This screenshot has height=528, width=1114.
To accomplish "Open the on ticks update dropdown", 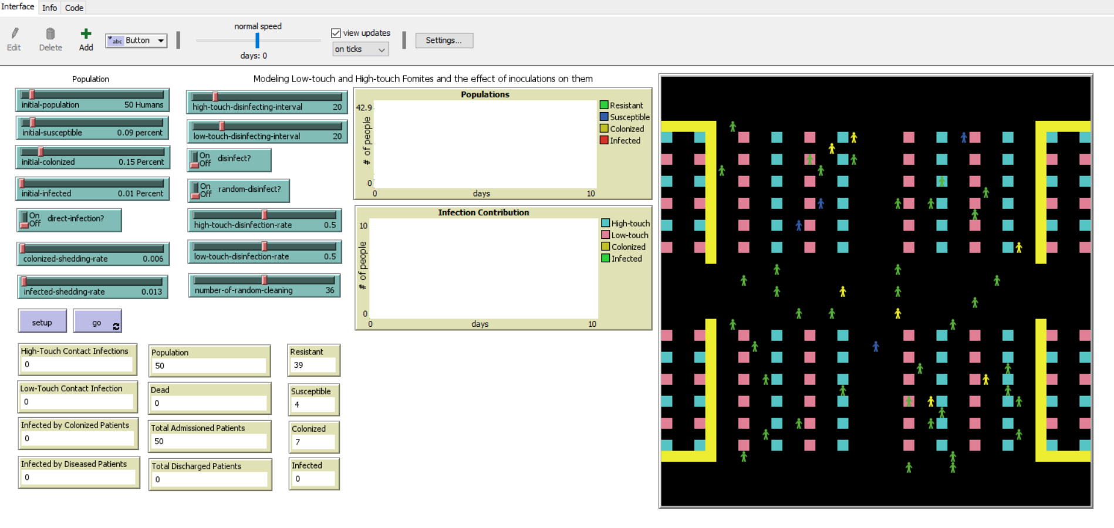I will point(360,49).
